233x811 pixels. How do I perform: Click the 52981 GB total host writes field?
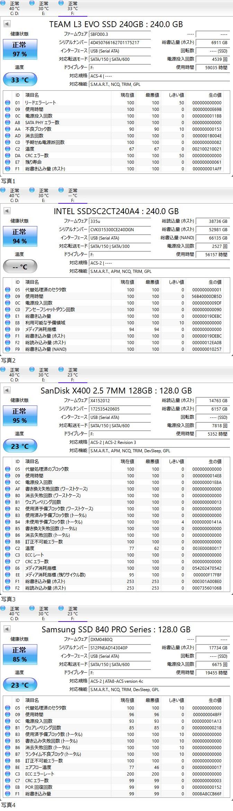[212, 229]
